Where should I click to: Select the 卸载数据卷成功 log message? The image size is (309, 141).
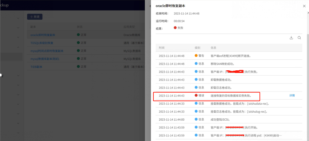221,80
